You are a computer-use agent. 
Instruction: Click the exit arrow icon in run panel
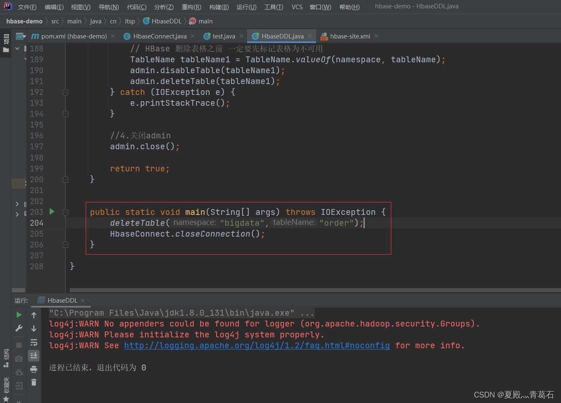coord(19,386)
